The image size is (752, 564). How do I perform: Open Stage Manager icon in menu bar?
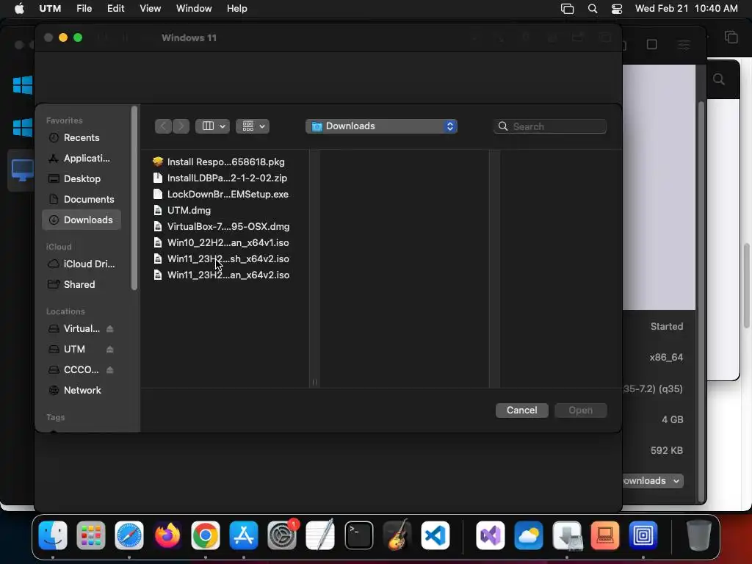coord(568,9)
